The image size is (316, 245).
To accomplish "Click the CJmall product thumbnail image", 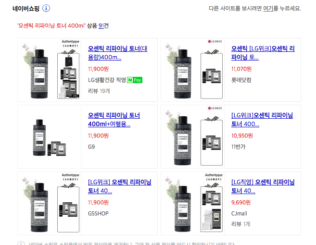I will tap(193, 204).
